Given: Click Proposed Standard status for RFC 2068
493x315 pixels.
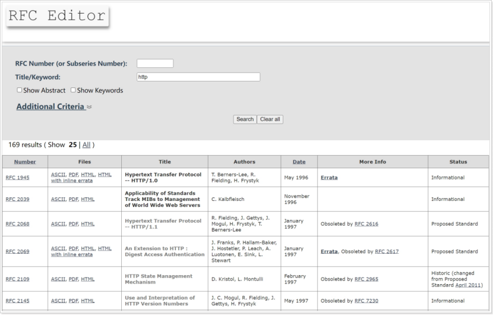Looking at the screenshot, I should point(454,223).
